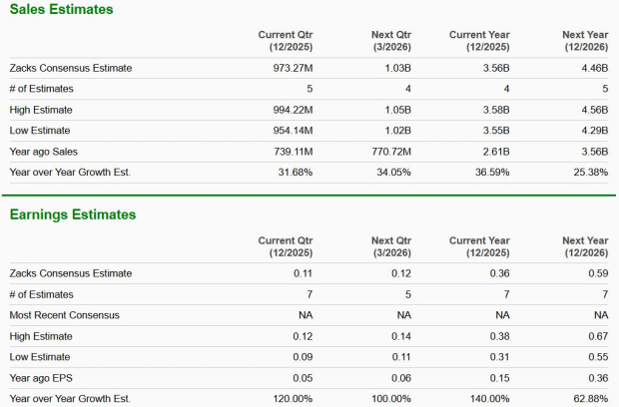Click Year ago Sales 770.72M
619x407 pixels.
point(391,152)
